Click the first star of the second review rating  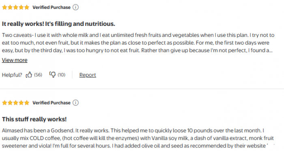point(4,103)
